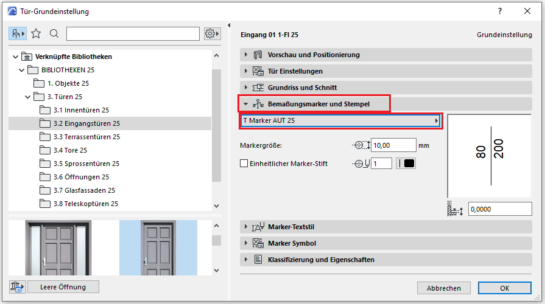Select the 3.4 Tore 25 folder
545x304 pixels.
click(x=69, y=150)
